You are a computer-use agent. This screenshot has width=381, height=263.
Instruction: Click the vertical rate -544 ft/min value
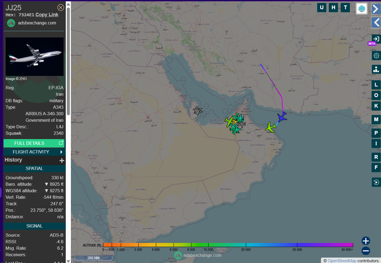coord(53,197)
